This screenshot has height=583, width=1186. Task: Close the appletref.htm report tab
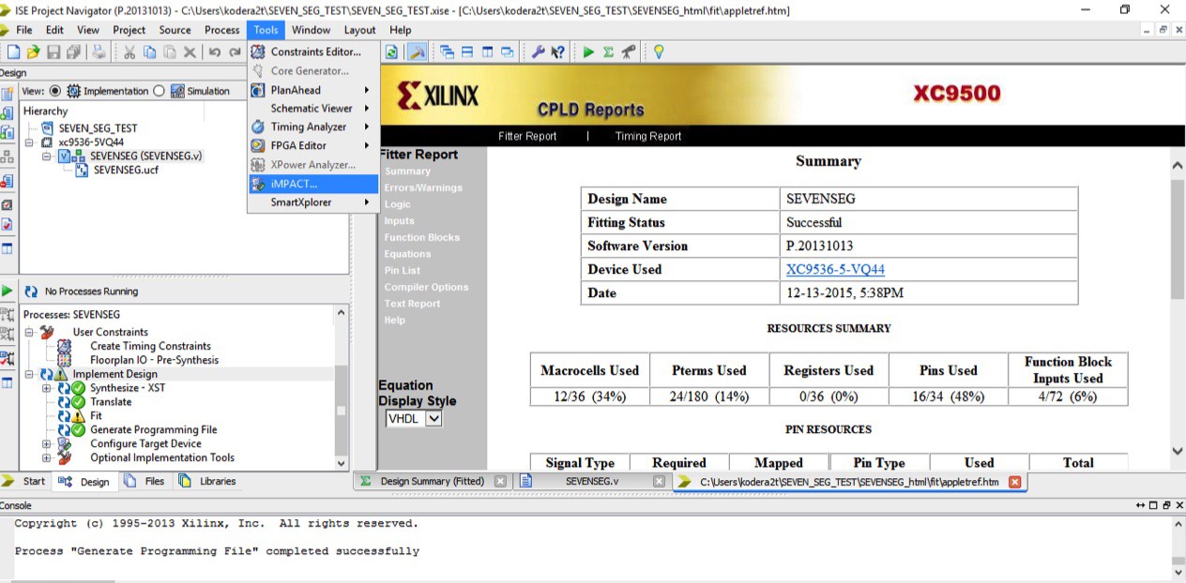(1014, 482)
